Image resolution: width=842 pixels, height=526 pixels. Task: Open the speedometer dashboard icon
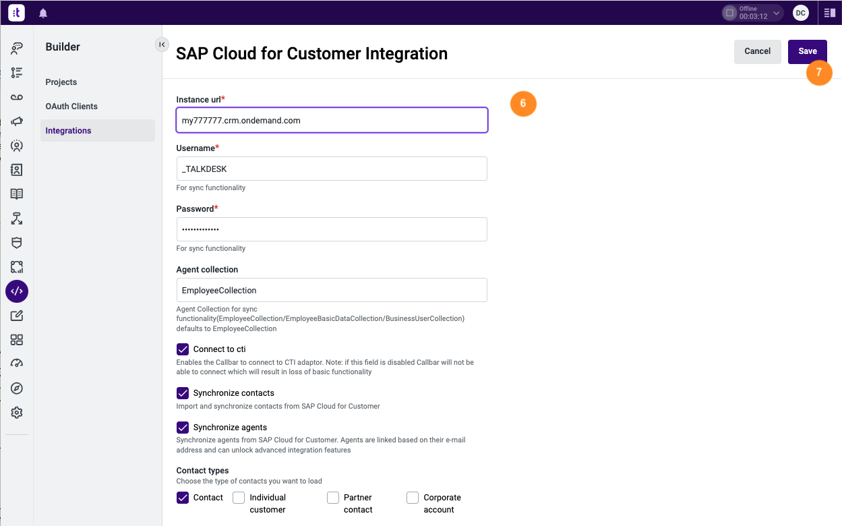(x=17, y=364)
